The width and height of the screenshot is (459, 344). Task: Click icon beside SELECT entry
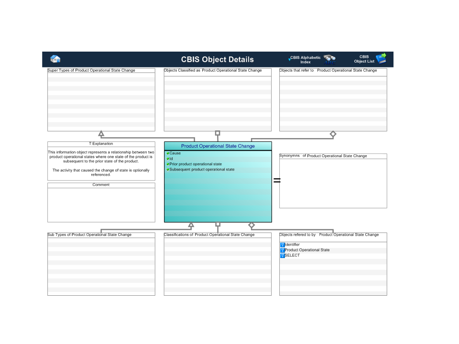tap(283, 255)
